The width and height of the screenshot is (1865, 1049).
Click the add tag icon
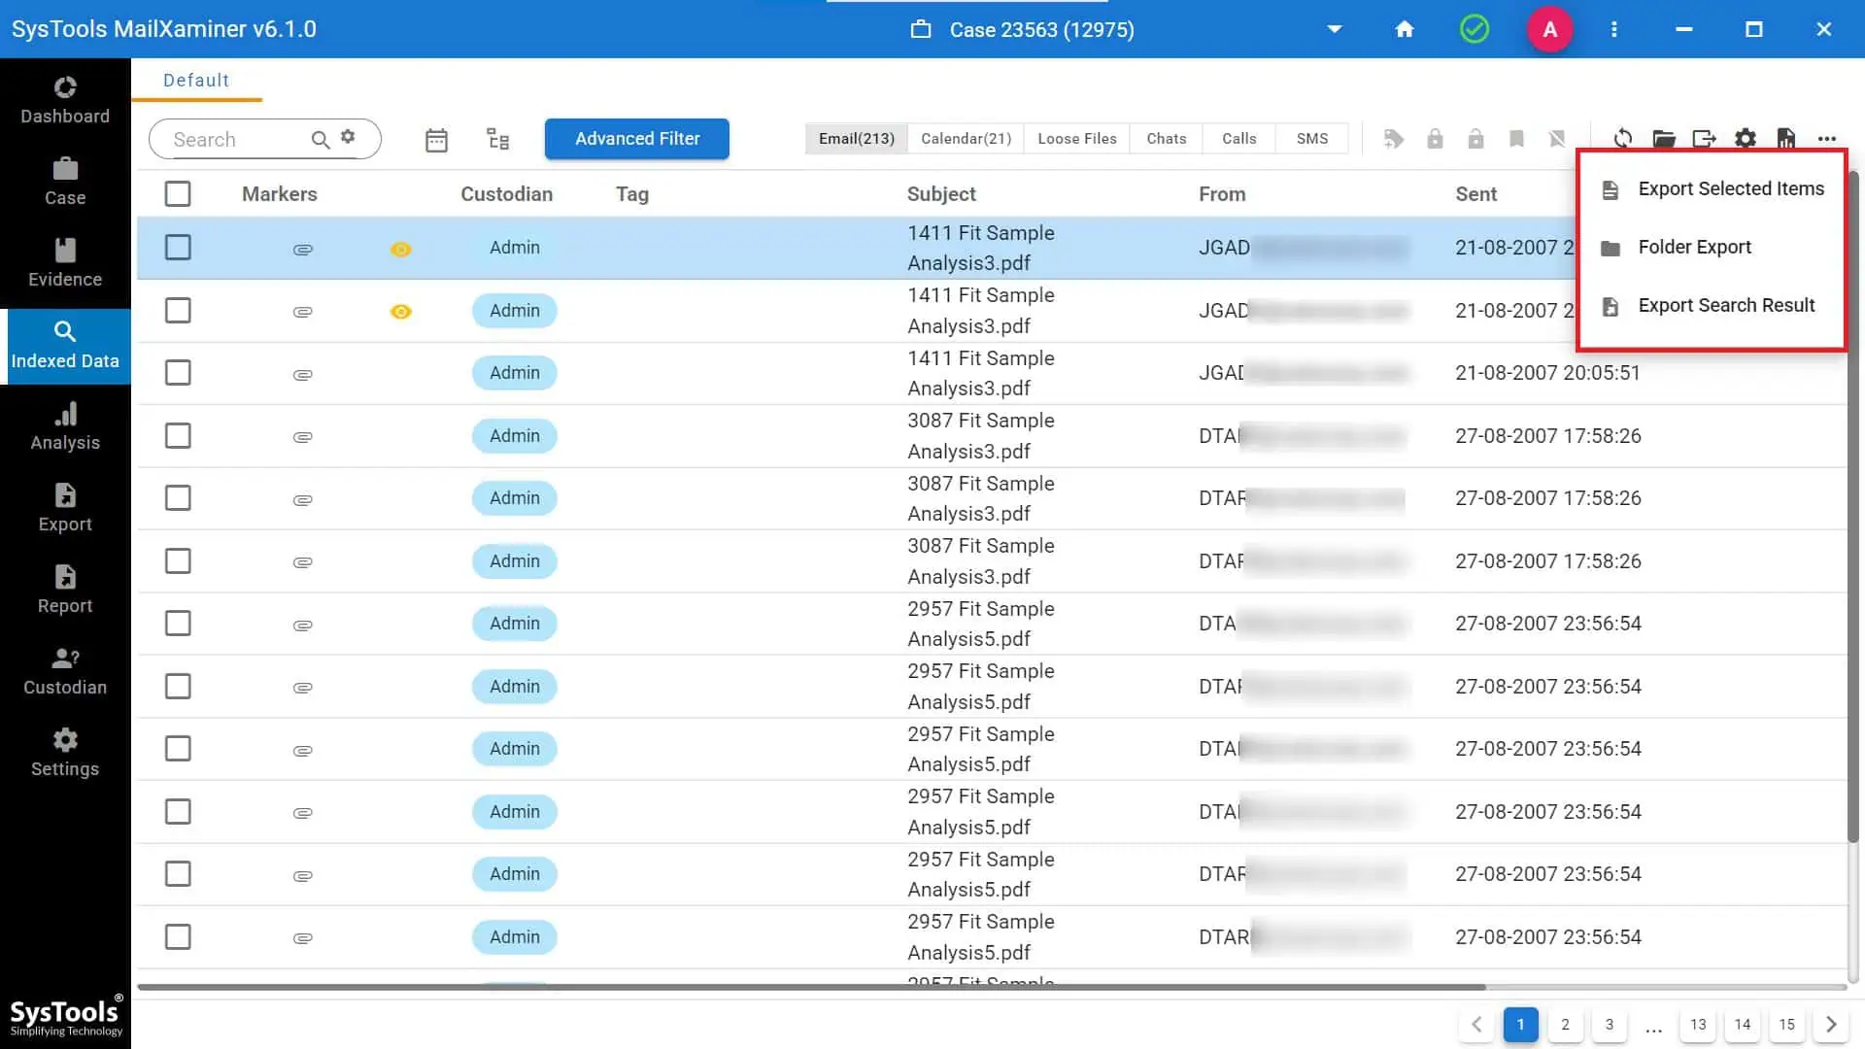click(1394, 139)
